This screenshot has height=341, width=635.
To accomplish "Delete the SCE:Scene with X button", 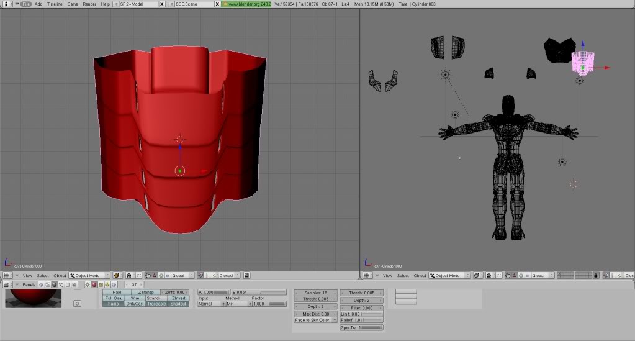I will (x=217, y=4).
